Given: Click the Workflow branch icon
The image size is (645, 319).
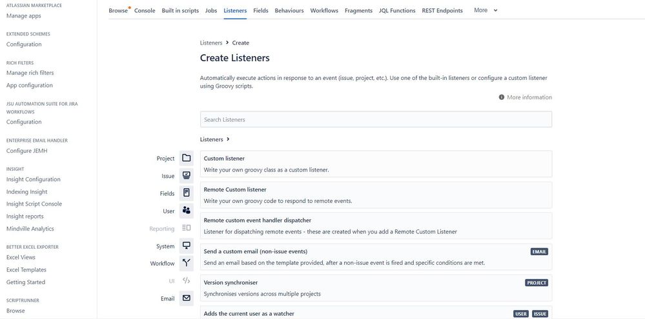Looking at the screenshot, I should click(x=187, y=263).
